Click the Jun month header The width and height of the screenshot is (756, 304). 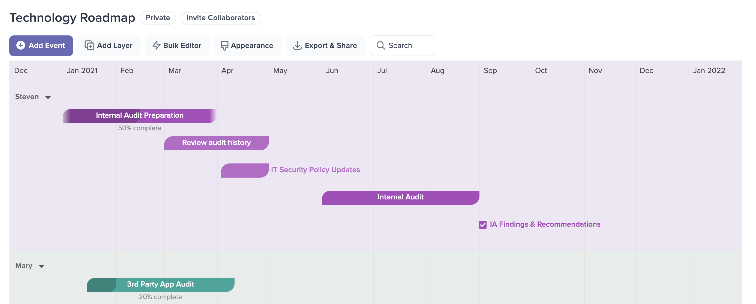tap(332, 71)
